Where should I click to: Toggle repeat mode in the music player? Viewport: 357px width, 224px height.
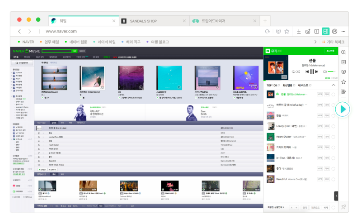293,71
